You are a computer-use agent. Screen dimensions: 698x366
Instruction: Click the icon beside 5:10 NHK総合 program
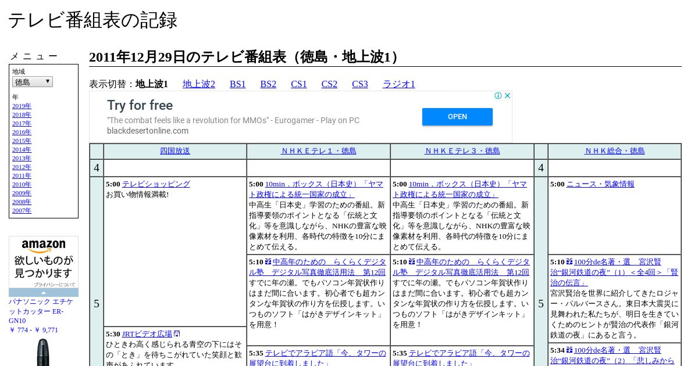[569, 262]
